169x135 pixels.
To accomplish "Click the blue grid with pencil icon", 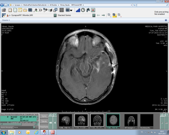I will tap(4, 15).
